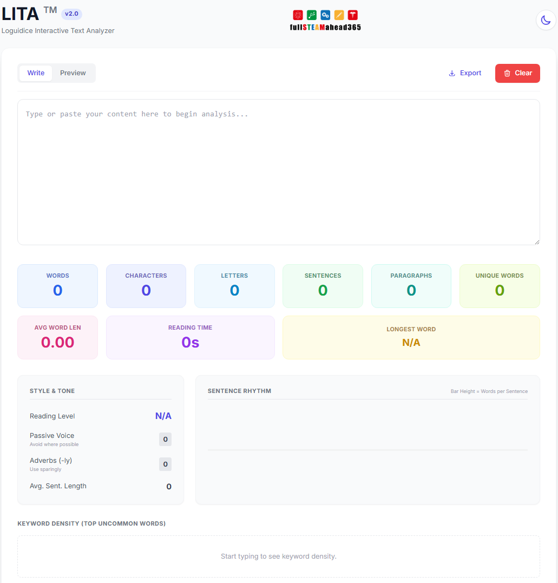Open the fullSTEAMahead365 logo link
The height and width of the screenshot is (583, 558).
coord(325,21)
